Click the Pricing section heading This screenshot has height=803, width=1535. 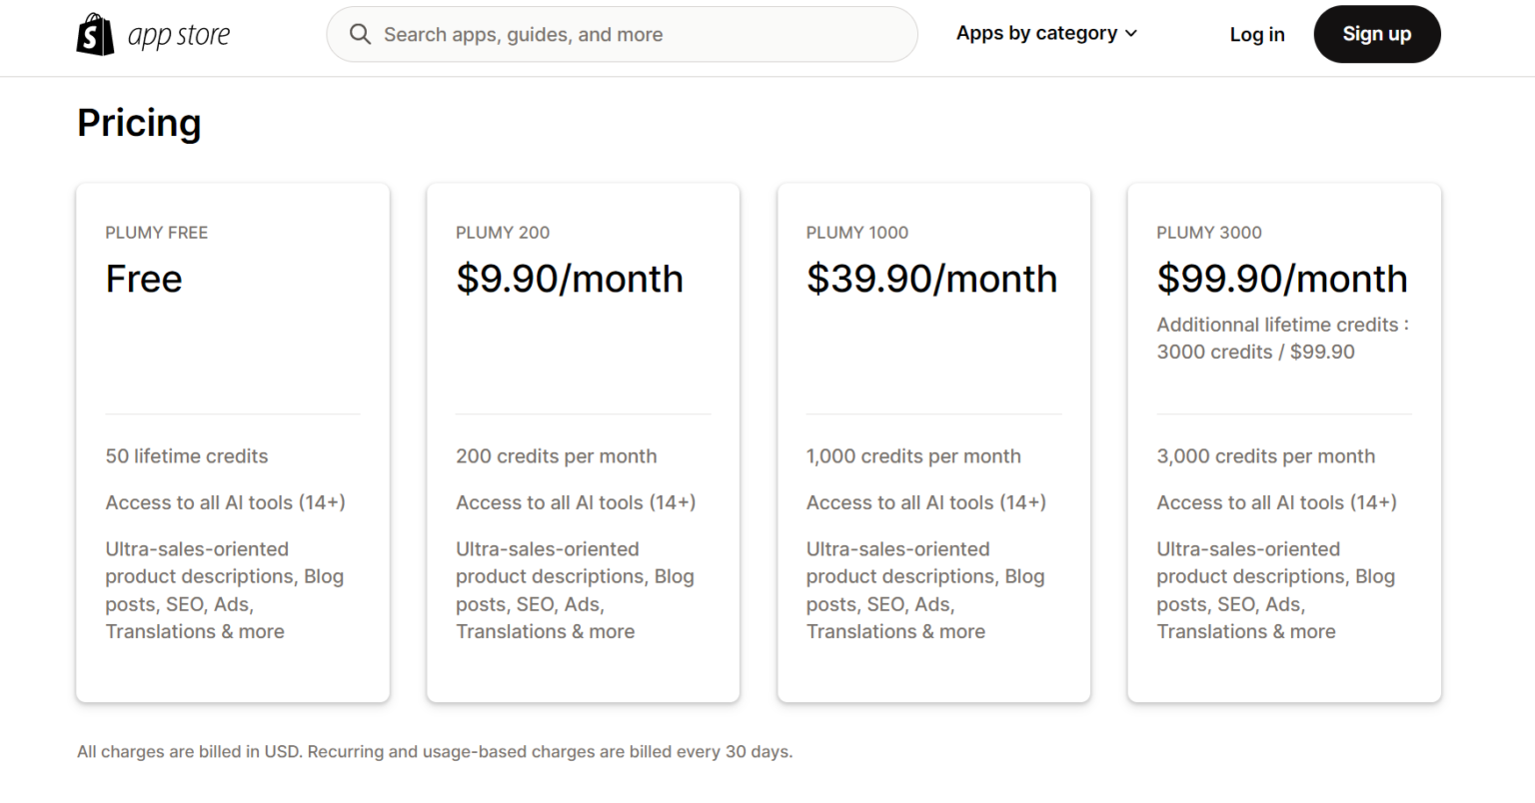click(x=139, y=123)
